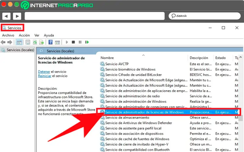Click the Stop service square icon
The image size is (244, 152).
point(73,42)
